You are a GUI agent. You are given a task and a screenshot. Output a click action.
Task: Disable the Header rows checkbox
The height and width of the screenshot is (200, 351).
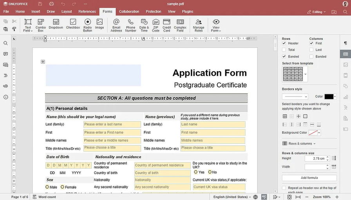[284, 43]
